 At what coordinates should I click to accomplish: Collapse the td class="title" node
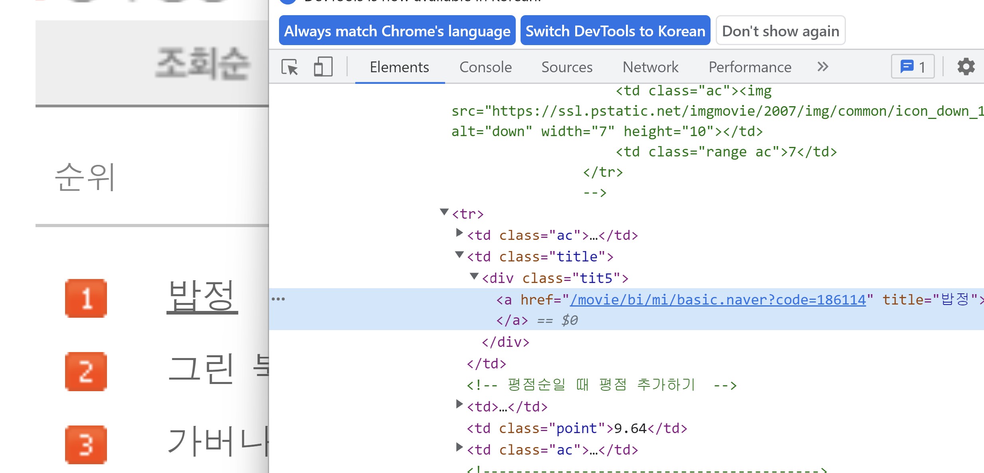(459, 255)
